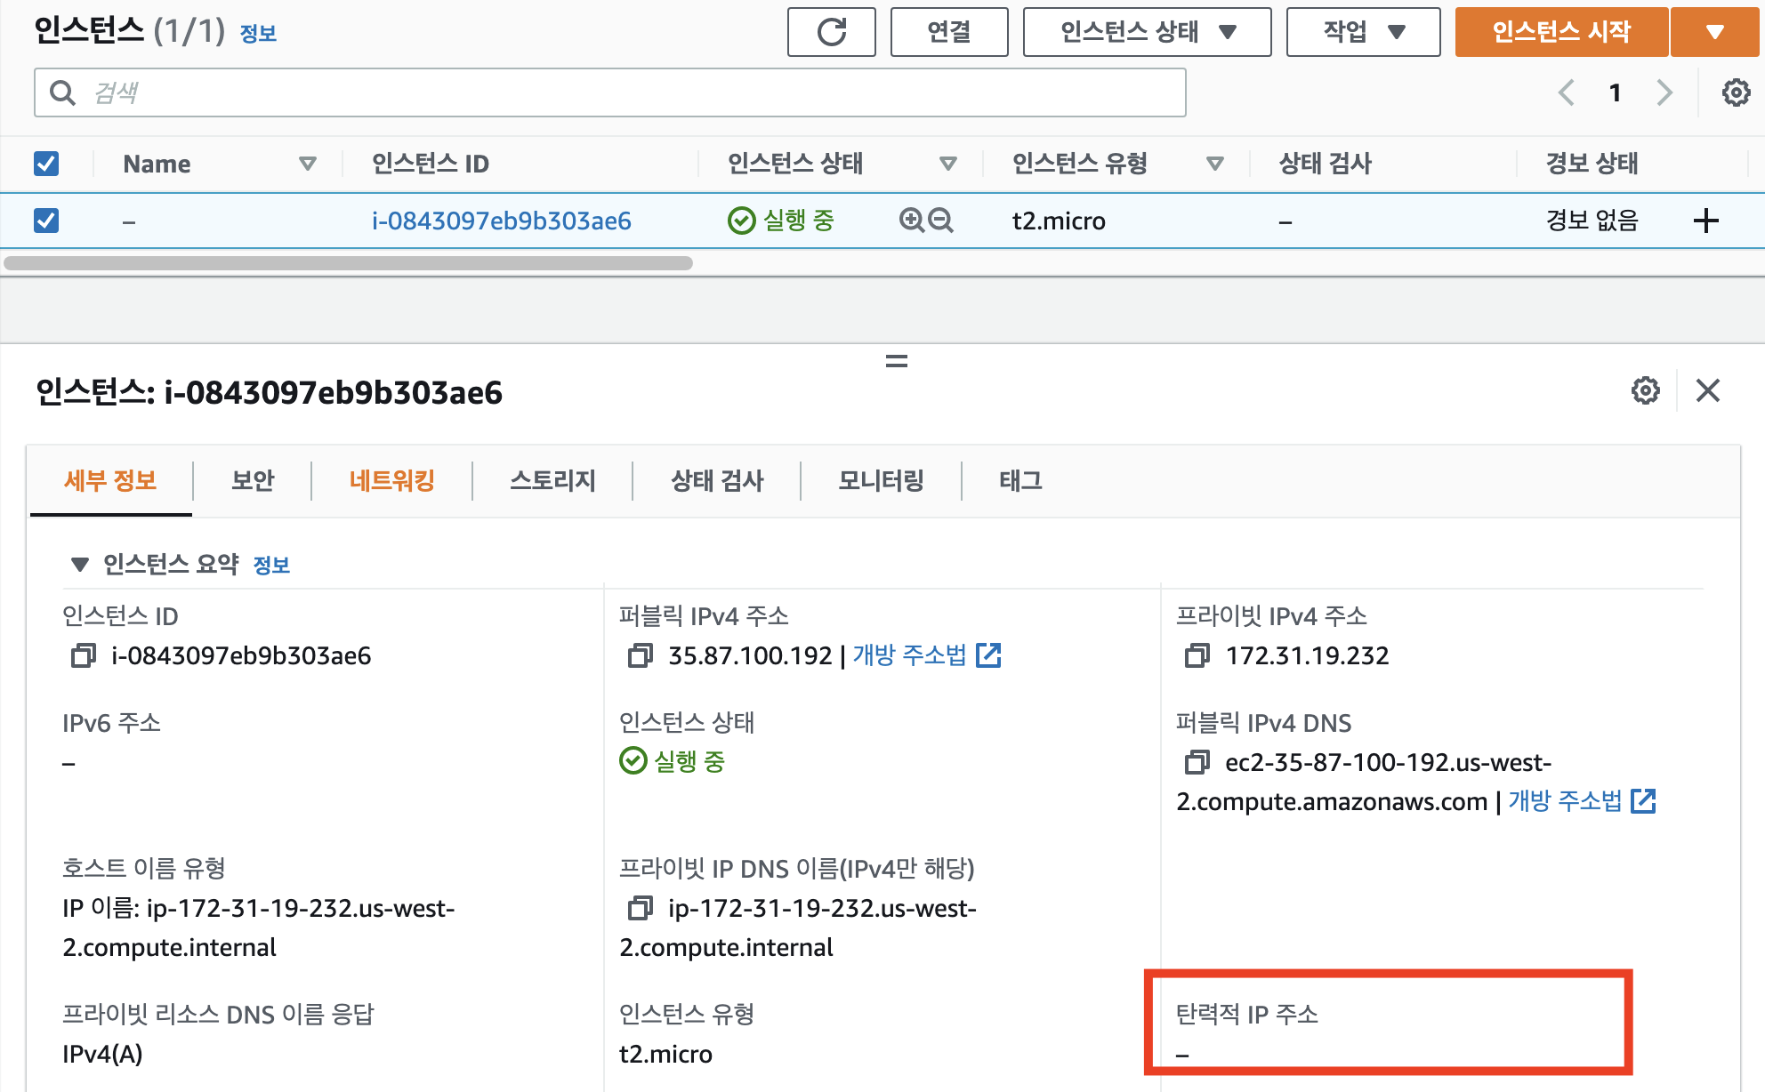
Task: Copy the private IPv4 address 172.31.19.232
Action: [x=1197, y=656]
